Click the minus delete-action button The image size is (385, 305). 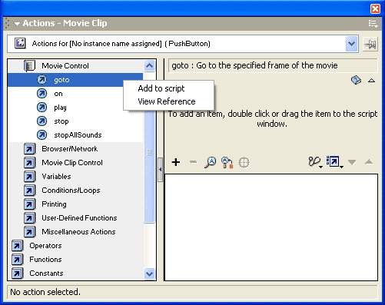coord(194,162)
